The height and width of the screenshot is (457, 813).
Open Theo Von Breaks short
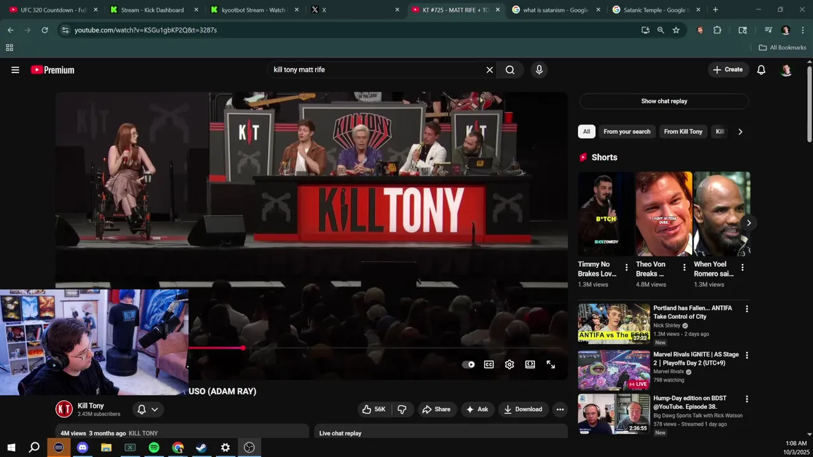click(x=664, y=214)
